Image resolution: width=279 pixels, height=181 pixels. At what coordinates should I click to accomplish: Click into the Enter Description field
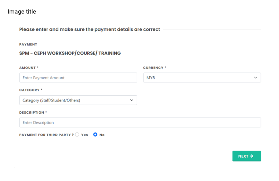pos(140,122)
